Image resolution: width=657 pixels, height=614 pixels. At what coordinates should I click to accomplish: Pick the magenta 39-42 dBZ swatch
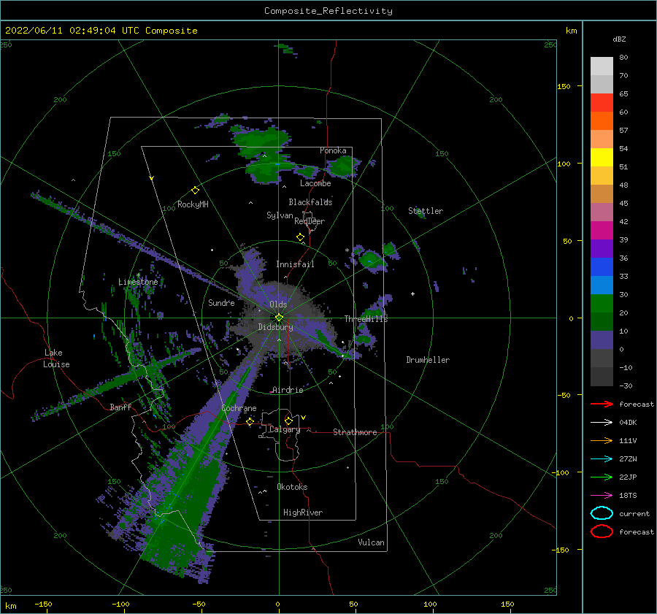coord(602,230)
